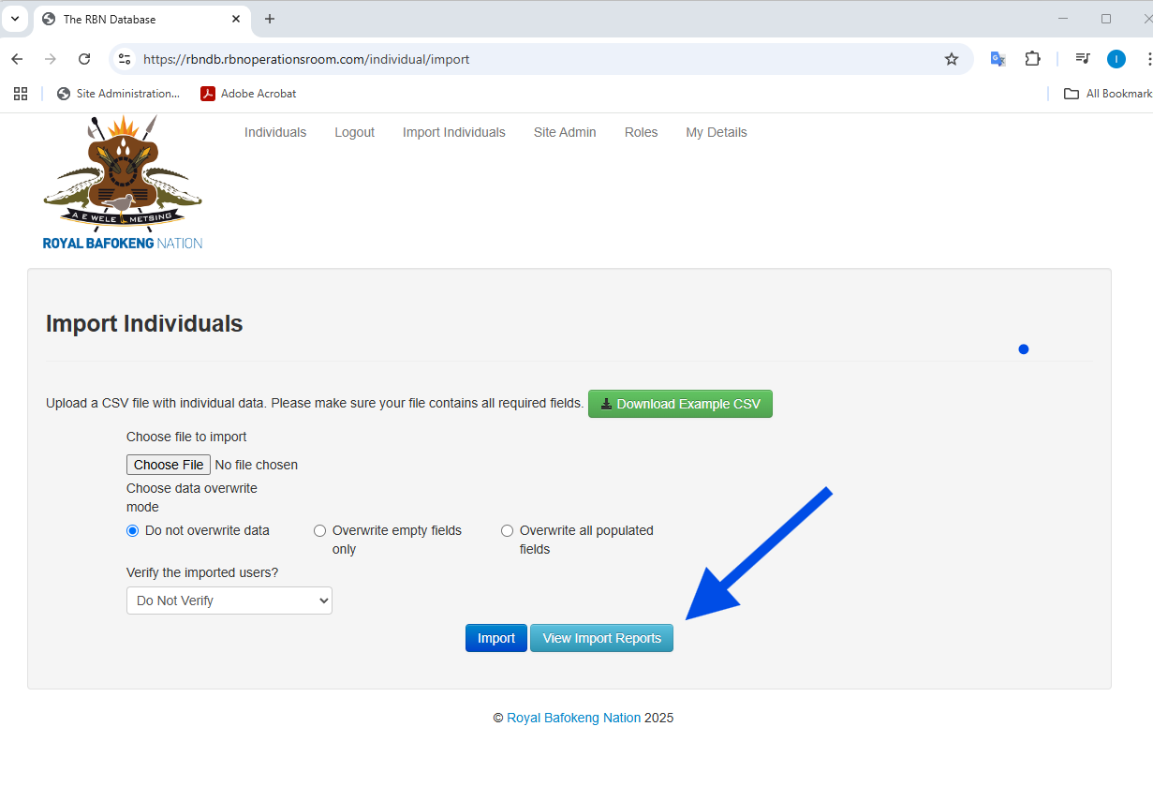This screenshot has height=786, width=1153.
Task: Expand the 'Do Not Verify' dropdown
Action: click(x=229, y=601)
